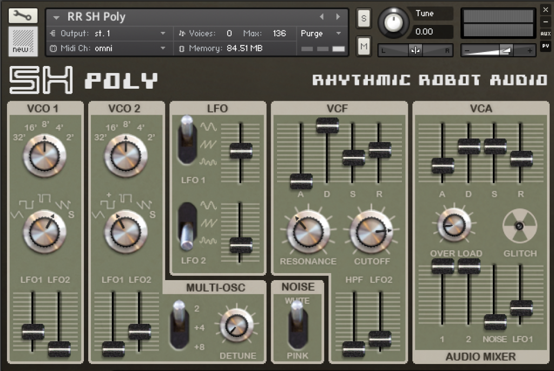Click the new instrument button
This screenshot has height=371, width=554.
pos(22,42)
